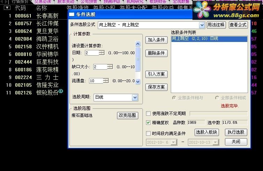
Task: Enable the 使用涨跌不定周期 checkbox
Action: pos(148,114)
